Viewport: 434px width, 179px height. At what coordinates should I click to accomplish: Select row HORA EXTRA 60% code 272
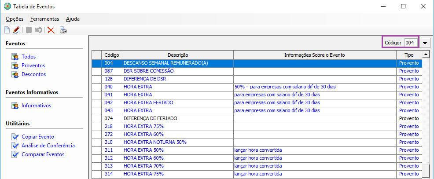point(257,135)
